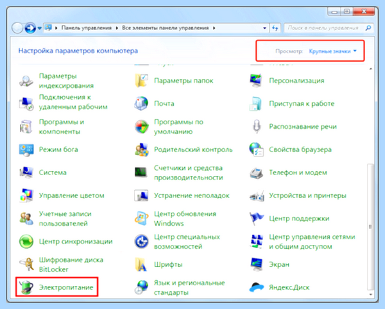Viewport: 385px width, 309px height.
Task: Open the Учетные записи пользователей icon
Action: tap(26, 219)
